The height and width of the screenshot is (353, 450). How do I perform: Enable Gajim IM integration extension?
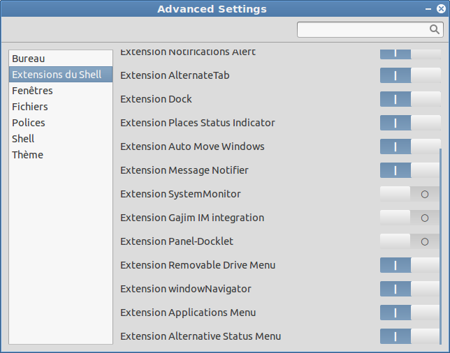(x=409, y=218)
